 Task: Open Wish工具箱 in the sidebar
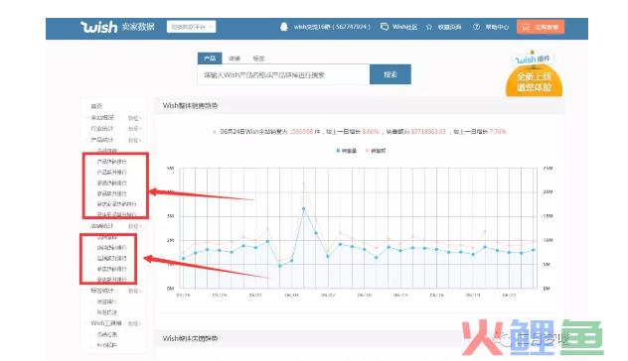tap(105, 323)
